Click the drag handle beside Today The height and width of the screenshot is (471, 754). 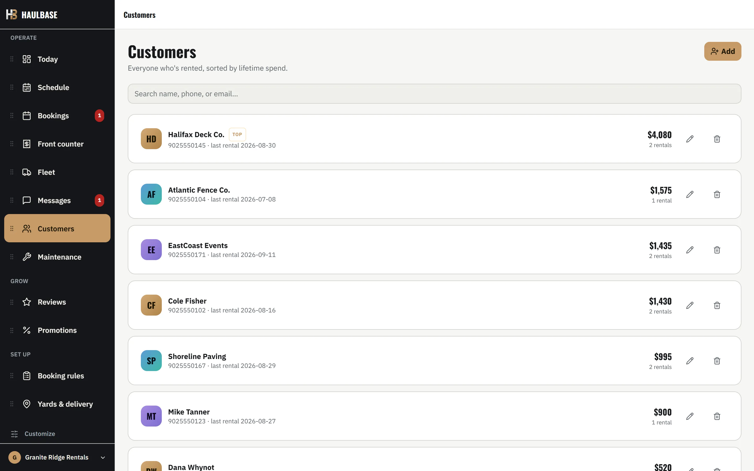click(12, 59)
